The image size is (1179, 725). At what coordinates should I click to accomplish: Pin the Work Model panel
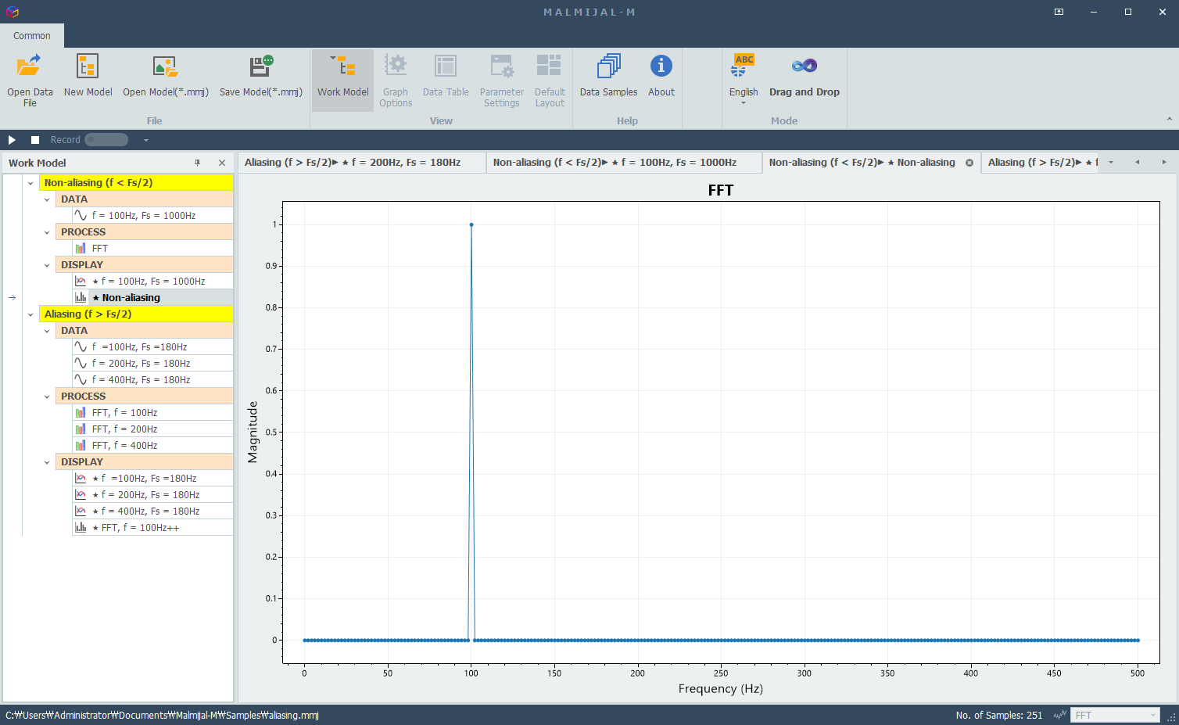198,163
